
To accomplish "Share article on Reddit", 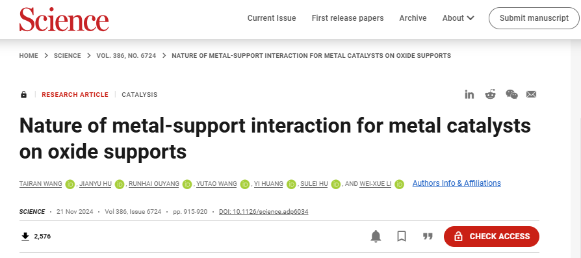I will point(490,94).
